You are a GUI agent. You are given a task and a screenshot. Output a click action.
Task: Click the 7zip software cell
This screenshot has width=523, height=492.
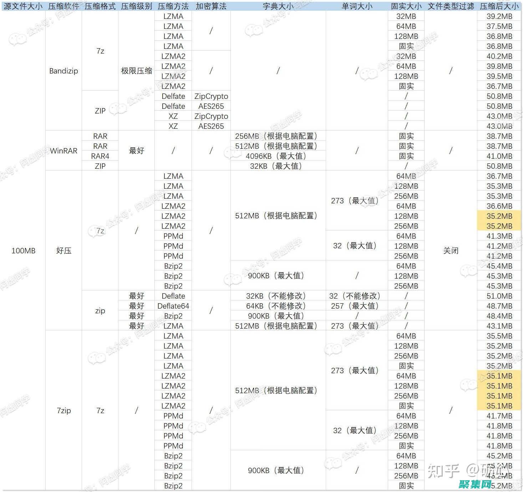(64, 410)
